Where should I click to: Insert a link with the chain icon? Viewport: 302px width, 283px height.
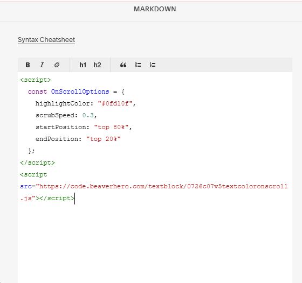click(x=57, y=65)
